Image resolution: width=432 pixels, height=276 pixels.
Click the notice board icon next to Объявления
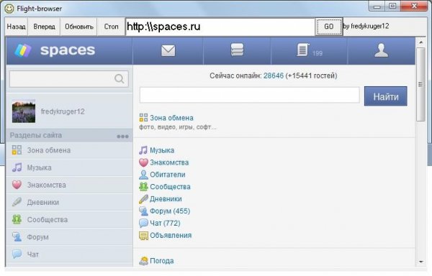click(x=143, y=235)
